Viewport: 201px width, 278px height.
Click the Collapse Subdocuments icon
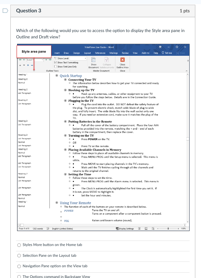(x=107, y=60)
